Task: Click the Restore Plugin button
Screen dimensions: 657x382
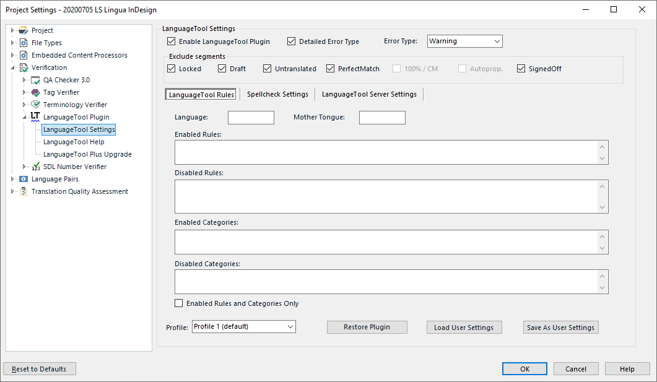Action: coord(367,327)
